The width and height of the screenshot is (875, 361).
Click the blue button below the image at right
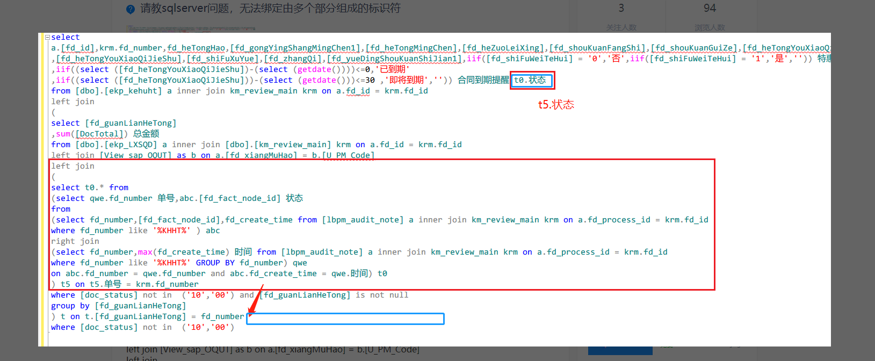click(x=620, y=351)
